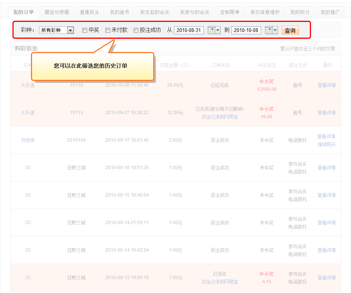Open the start date calendar picker icon
This screenshot has height=293, width=351.
[x=211, y=31]
